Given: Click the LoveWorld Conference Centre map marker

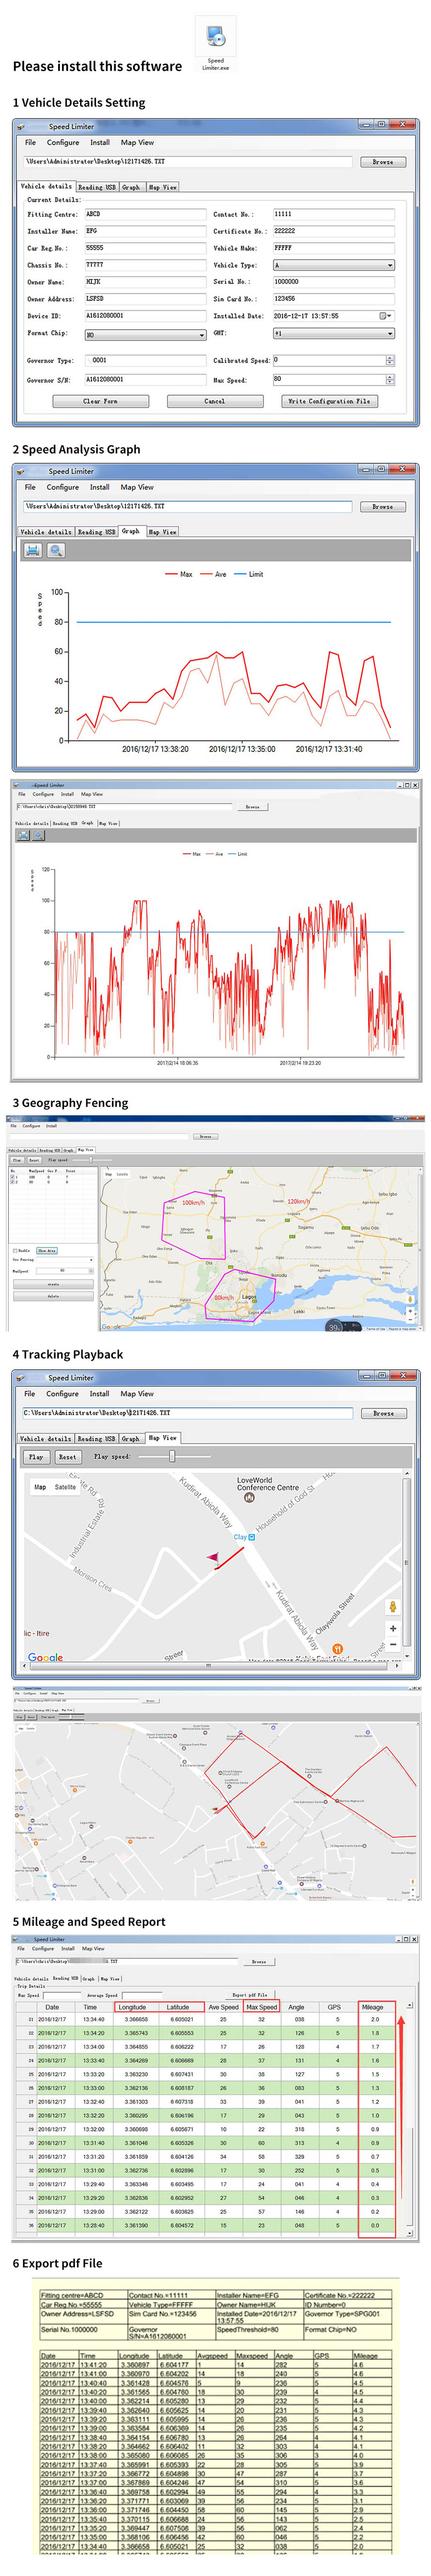Looking at the screenshot, I should pos(249,1498).
